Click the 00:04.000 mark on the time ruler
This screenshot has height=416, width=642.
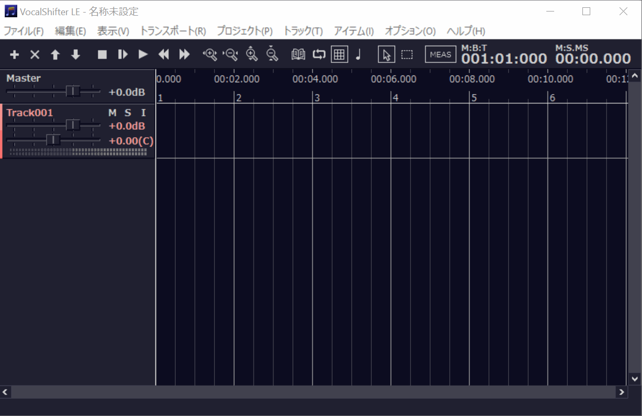coord(315,80)
